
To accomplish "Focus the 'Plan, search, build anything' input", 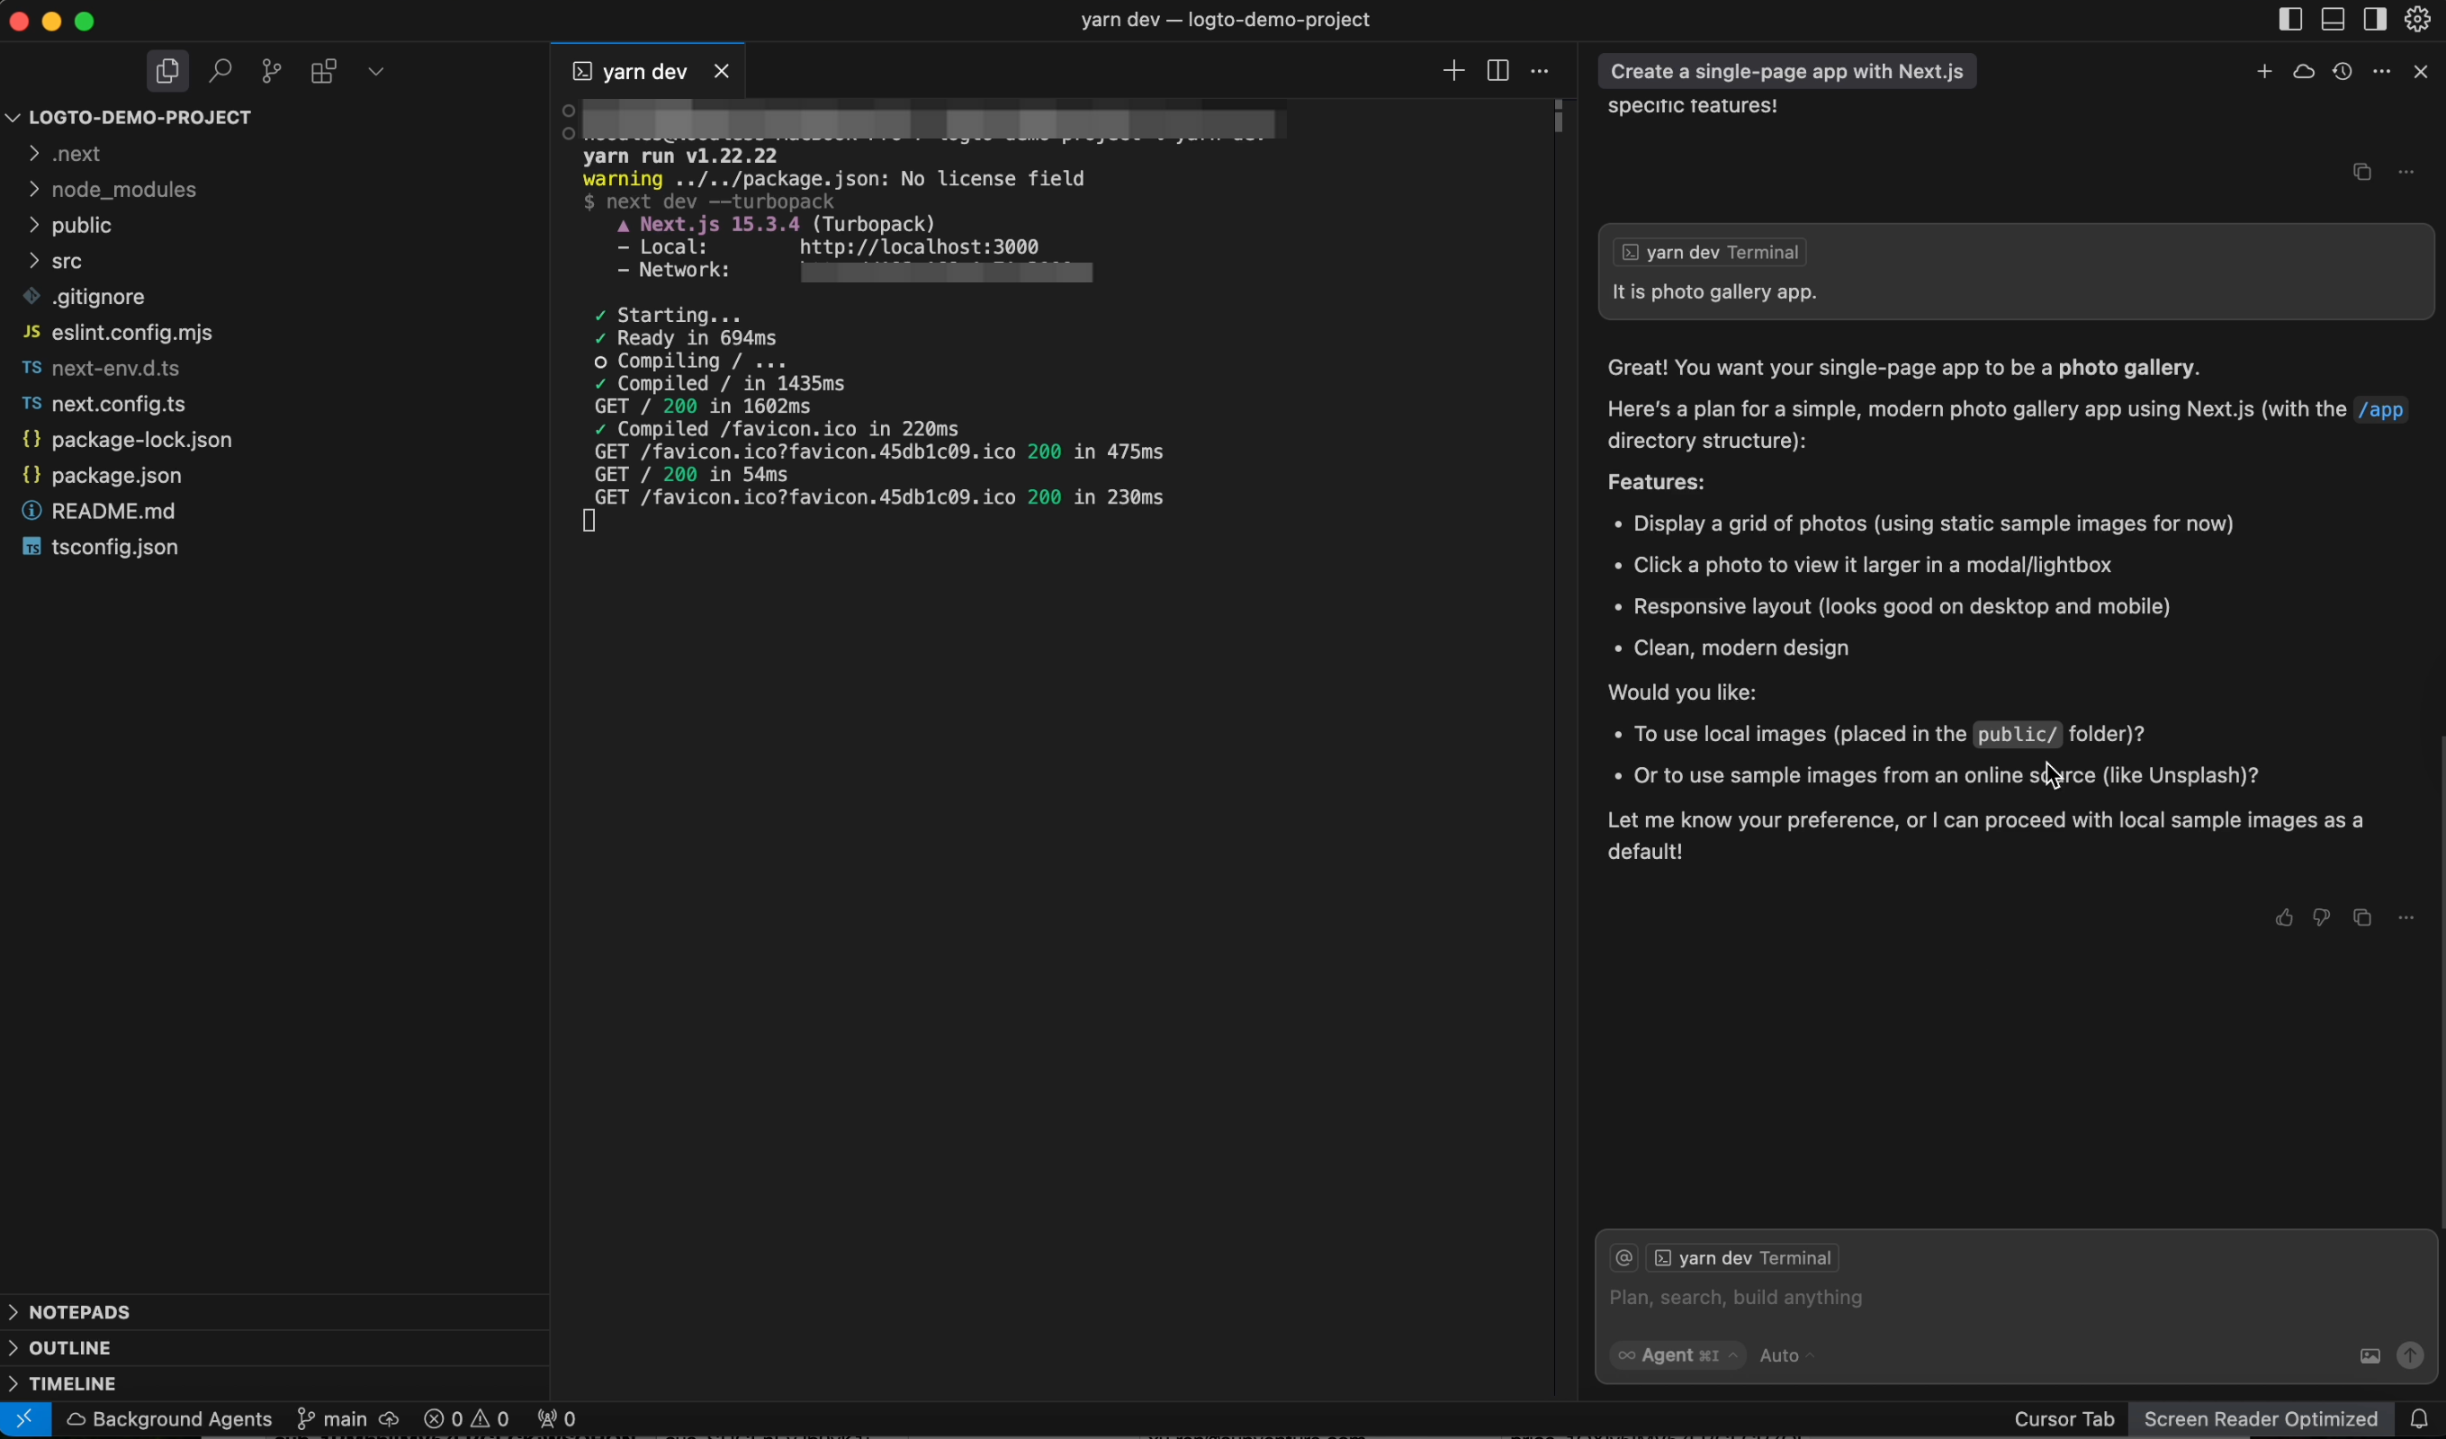I will coord(2015,1299).
